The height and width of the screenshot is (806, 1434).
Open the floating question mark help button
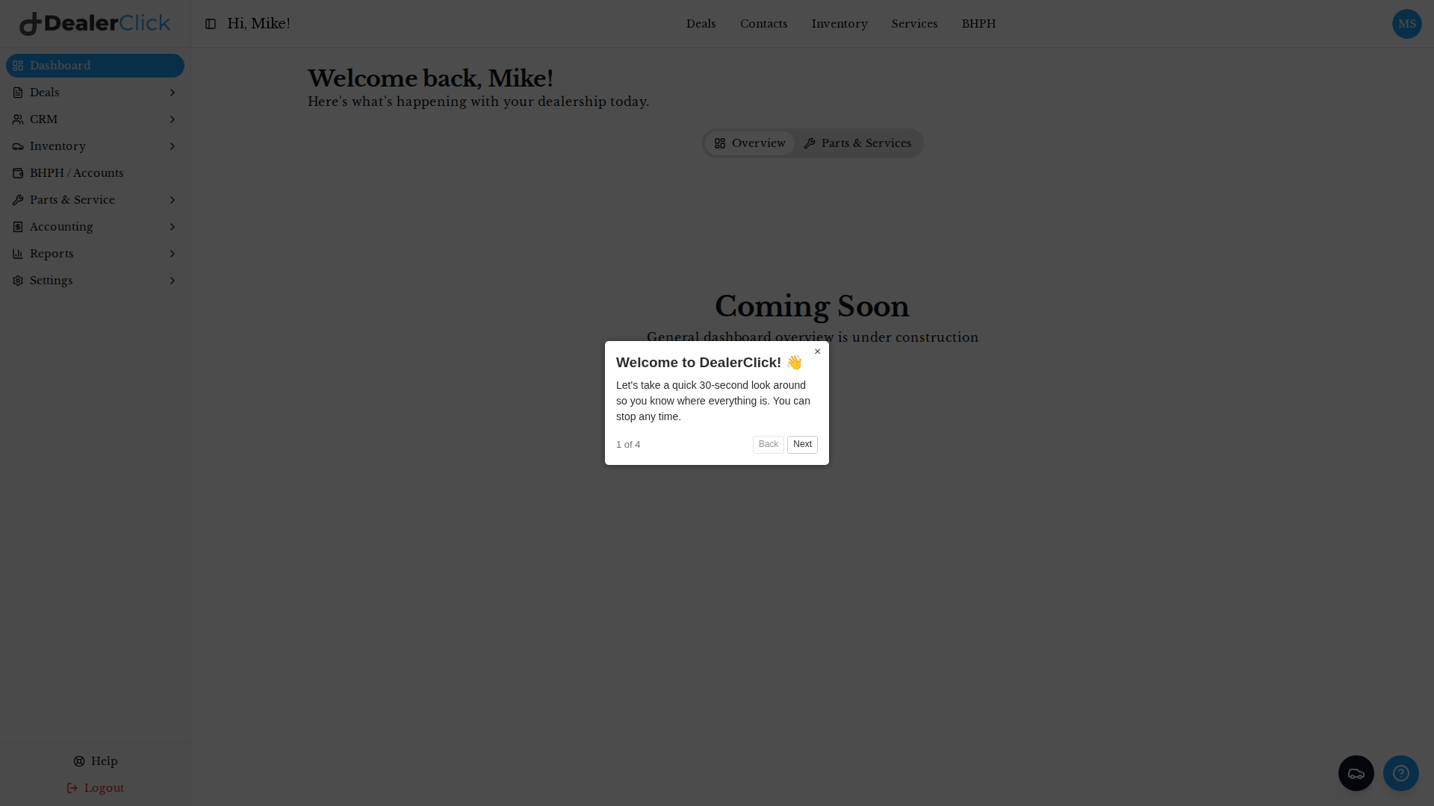coord(1401,773)
